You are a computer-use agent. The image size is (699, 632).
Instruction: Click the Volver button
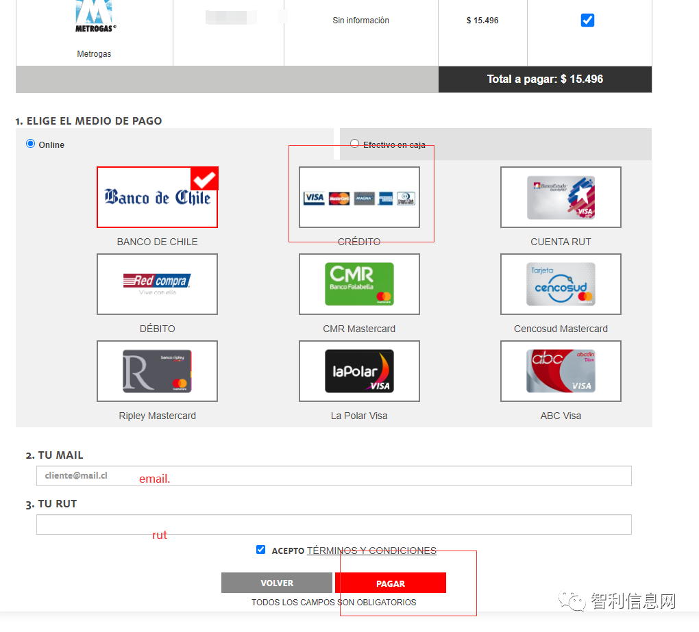click(x=277, y=583)
